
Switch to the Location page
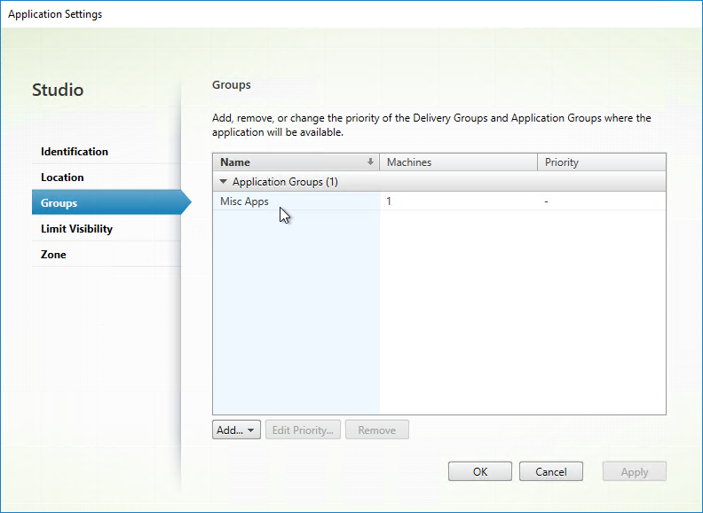tap(107, 178)
